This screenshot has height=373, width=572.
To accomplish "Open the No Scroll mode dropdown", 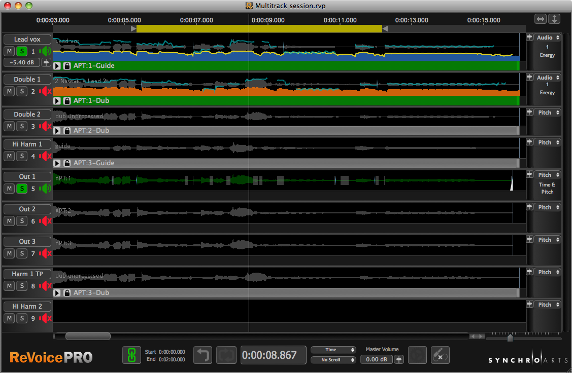I will tap(333, 360).
